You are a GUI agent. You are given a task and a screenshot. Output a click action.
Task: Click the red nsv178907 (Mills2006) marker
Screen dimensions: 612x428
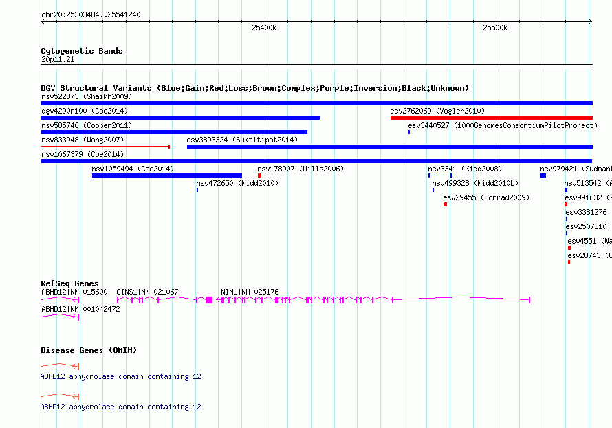tap(259, 175)
